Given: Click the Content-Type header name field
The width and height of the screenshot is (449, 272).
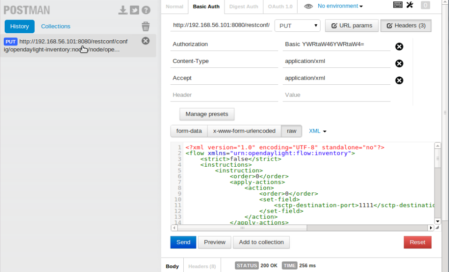Looking at the screenshot, I should coord(224,61).
